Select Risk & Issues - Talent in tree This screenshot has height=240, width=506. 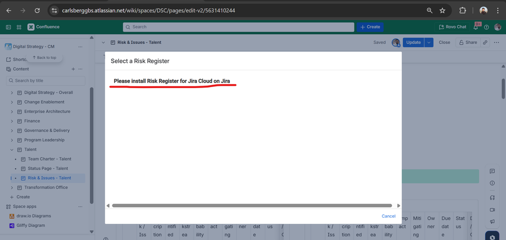(x=49, y=178)
